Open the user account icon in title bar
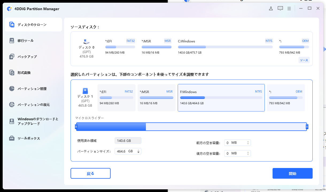Viewport: 326px width, 192px height. pyautogui.click(x=271, y=9)
